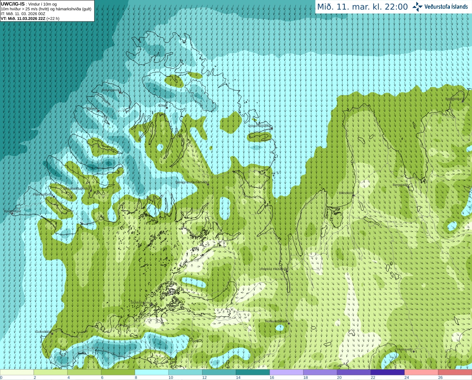Select the Bergstaðir station label

coord(400,185)
